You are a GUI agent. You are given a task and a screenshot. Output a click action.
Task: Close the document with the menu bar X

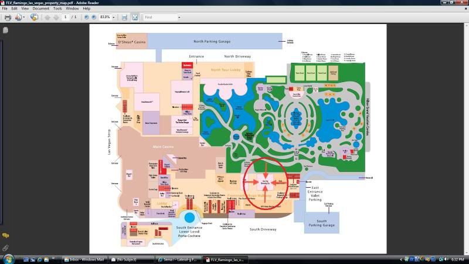465,9
